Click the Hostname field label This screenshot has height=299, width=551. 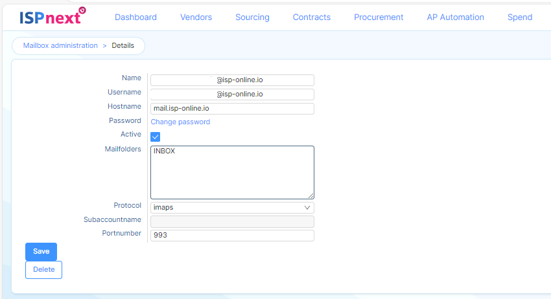(x=124, y=106)
